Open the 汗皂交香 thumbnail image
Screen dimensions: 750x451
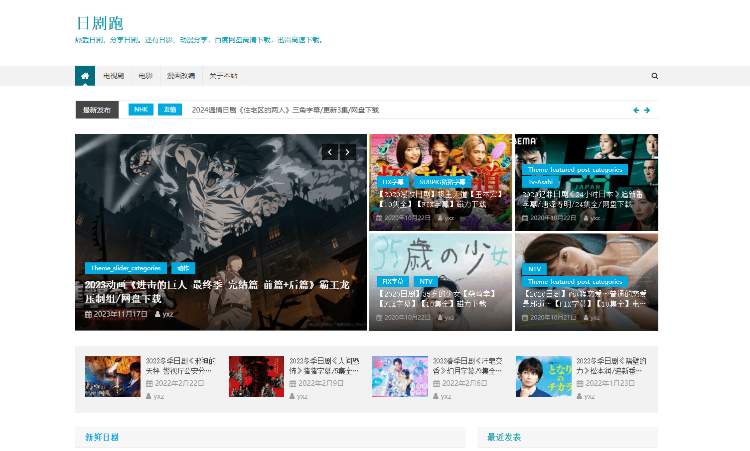[400, 376]
